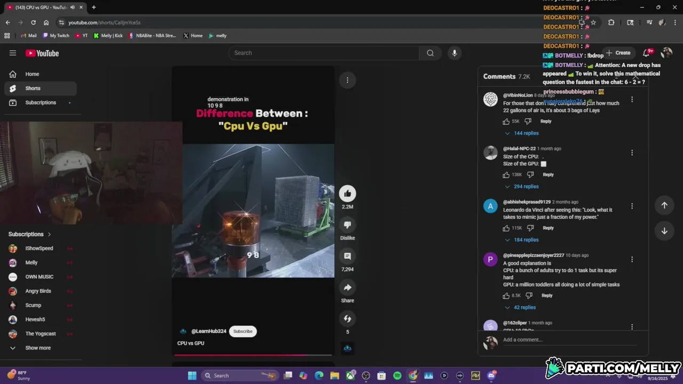Image resolution: width=683 pixels, height=384 pixels.
Task: Dislike the short
Action: click(x=347, y=225)
